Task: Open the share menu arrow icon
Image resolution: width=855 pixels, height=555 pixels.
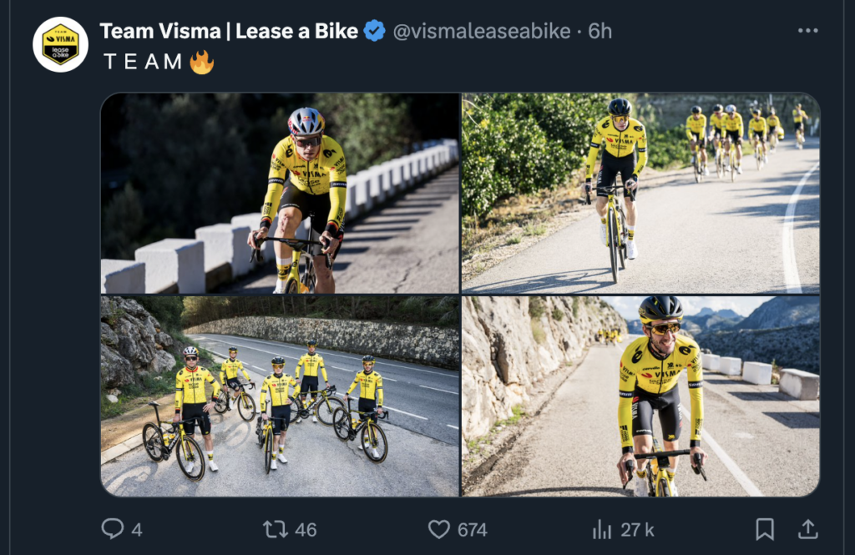Action: [x=807, y=528]
